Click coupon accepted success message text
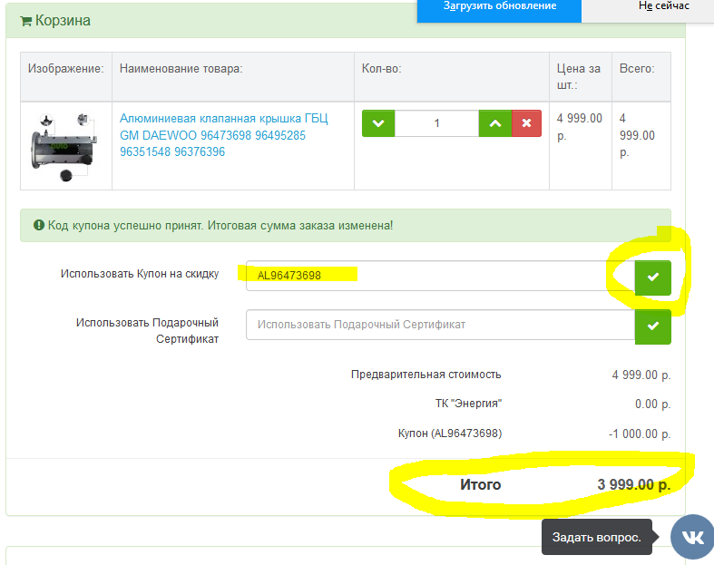 (220, 225)
